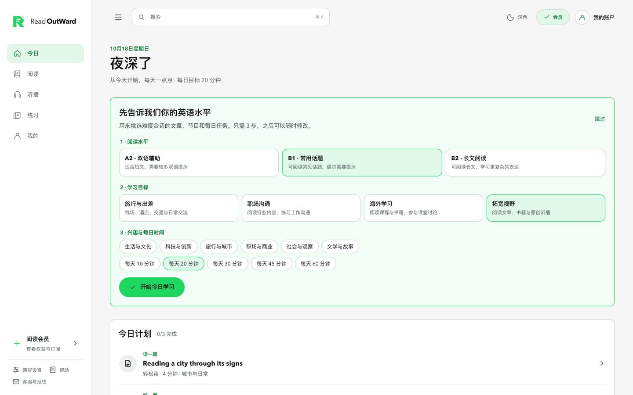Open 我的 in the sidebar
The width and height of the screenshot is (633, 395).
pyautogui.click(x=45, y=136)
